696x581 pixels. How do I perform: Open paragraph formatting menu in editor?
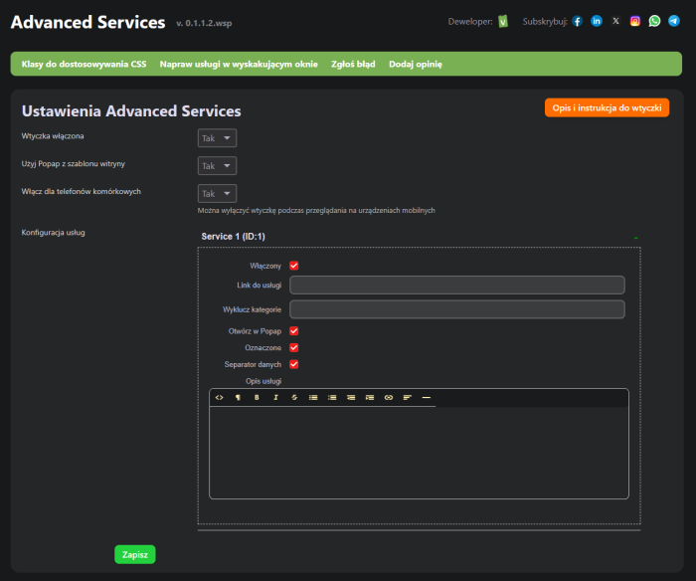click(x=238, y=398)
